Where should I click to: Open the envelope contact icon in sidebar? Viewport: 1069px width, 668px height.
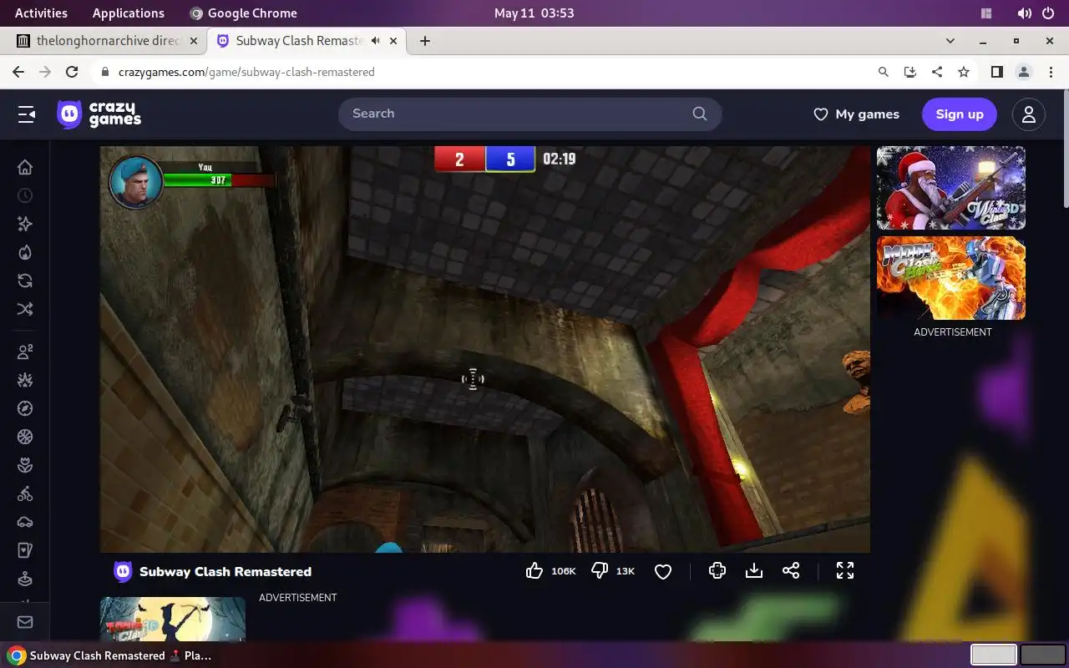pyautogui.click(x=25, y=622)
